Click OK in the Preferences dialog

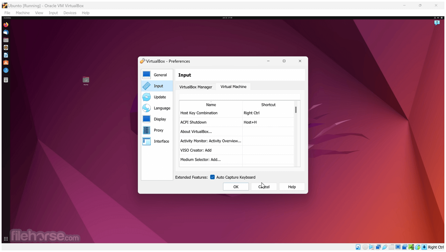pos(236,187)
